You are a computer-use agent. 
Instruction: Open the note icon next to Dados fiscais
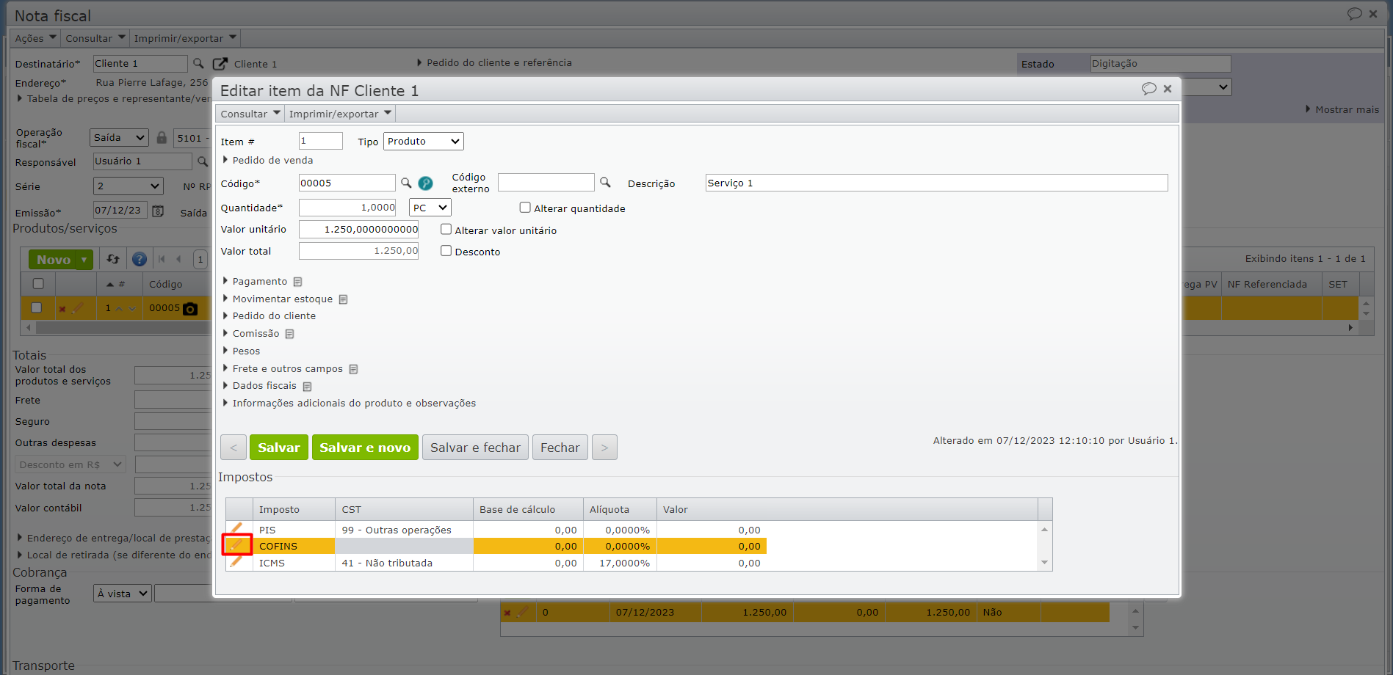pos(307,387)
